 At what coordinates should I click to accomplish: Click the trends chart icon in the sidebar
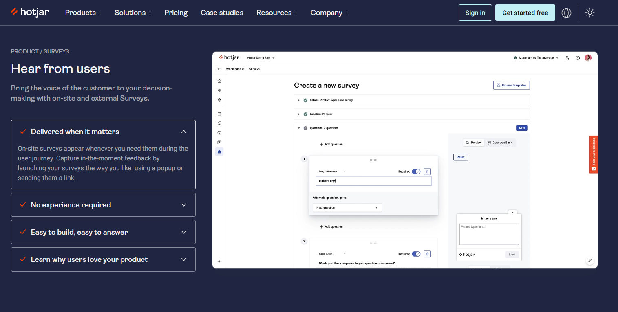(219, 114)
